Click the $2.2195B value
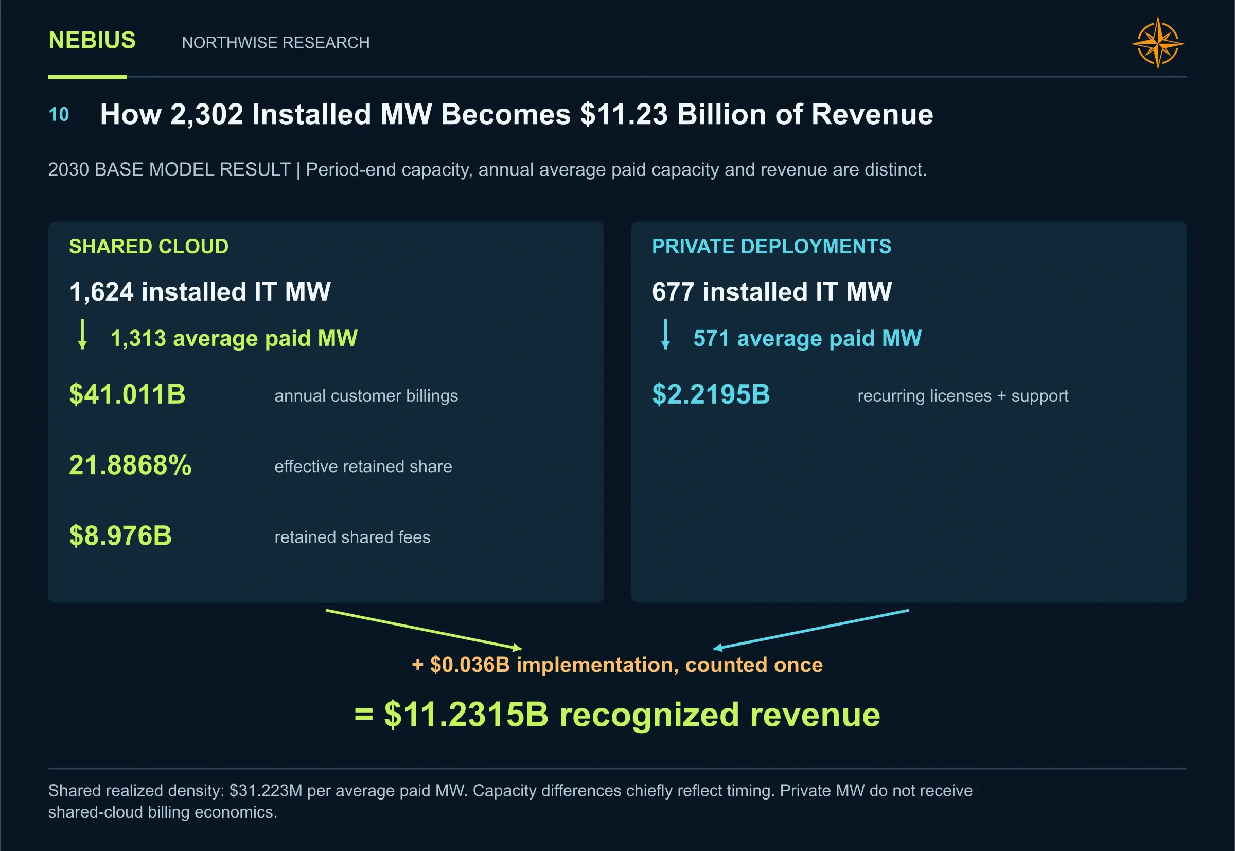The width and height of the screenshot is (1235, 851). tap(711, 394)
